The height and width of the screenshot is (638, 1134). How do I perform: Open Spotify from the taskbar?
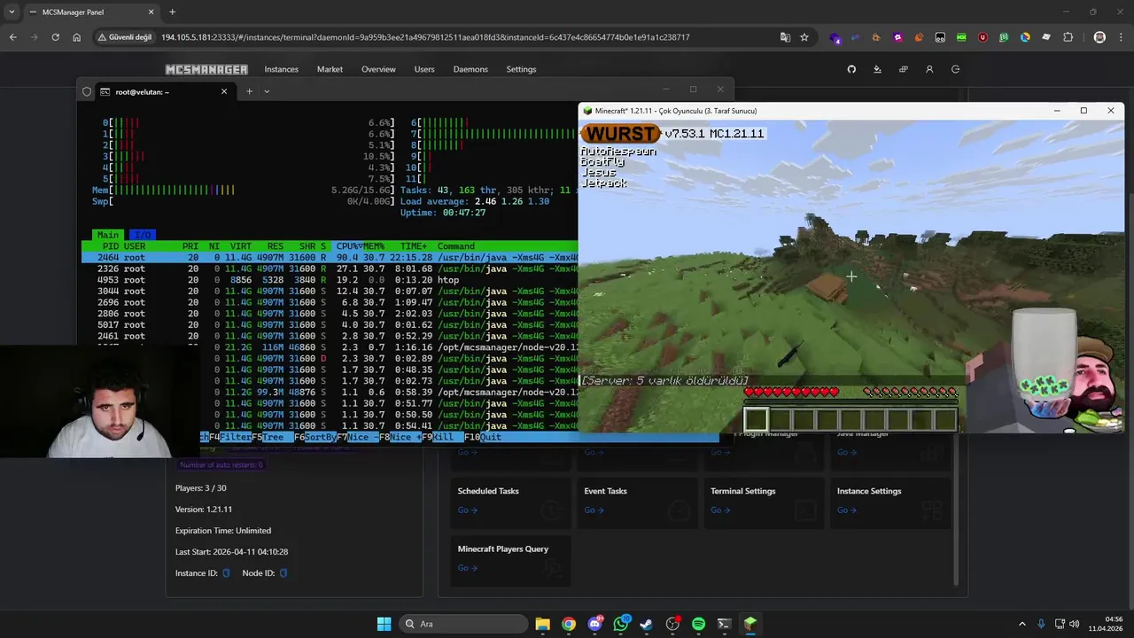click(x=698, y=624)
